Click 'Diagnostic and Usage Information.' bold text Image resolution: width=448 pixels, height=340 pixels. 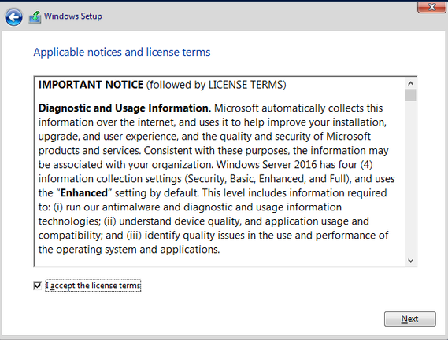(124, 108)
